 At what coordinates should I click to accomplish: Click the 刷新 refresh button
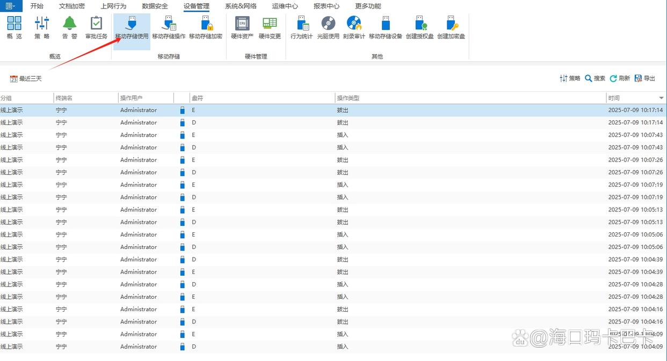coord(620,78)
